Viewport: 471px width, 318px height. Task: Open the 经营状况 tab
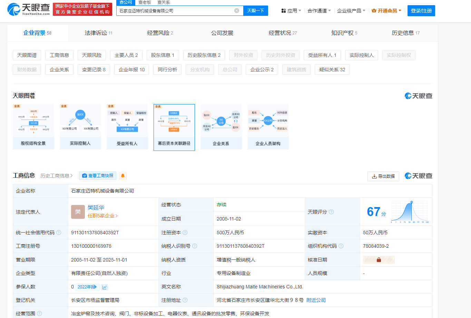click(283, 33)
